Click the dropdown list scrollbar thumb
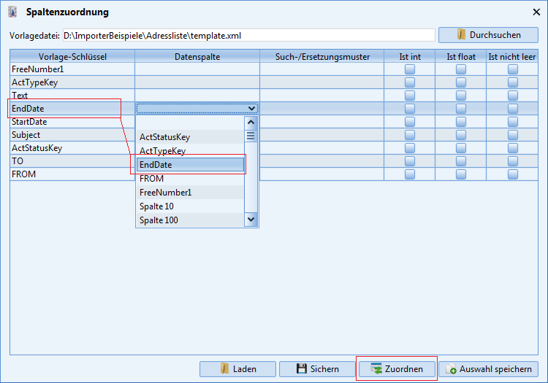Image resolution: width=548 pixels, height=383 pixels. 251,136
